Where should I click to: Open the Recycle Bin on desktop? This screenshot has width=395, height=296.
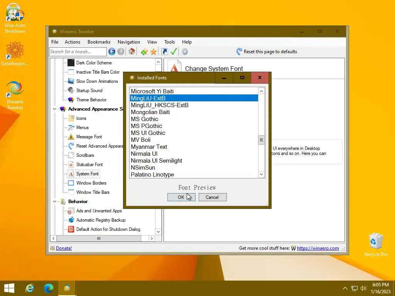376,244
